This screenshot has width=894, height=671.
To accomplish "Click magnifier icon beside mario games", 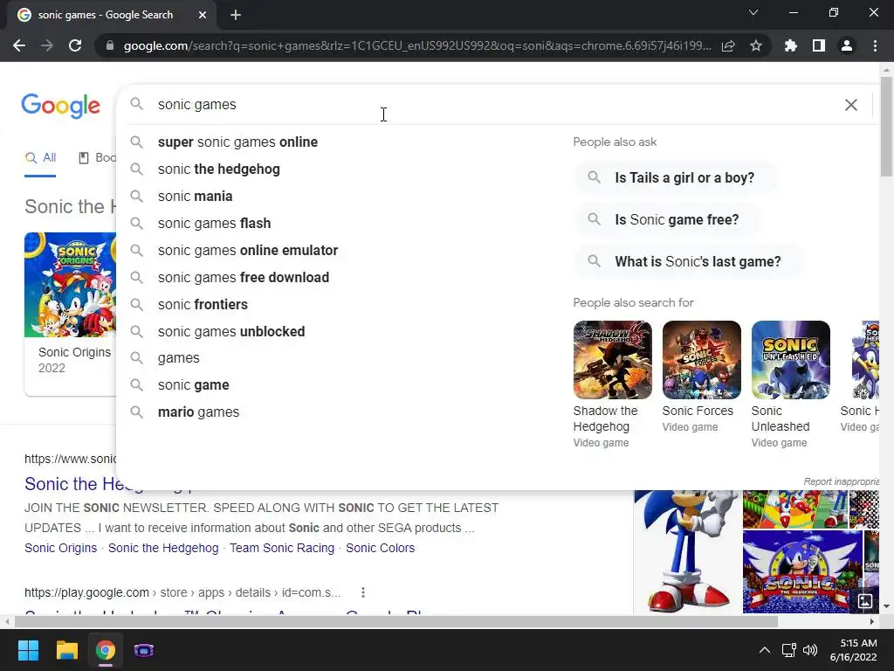I will pyautogui.click(x=136, y=412).
